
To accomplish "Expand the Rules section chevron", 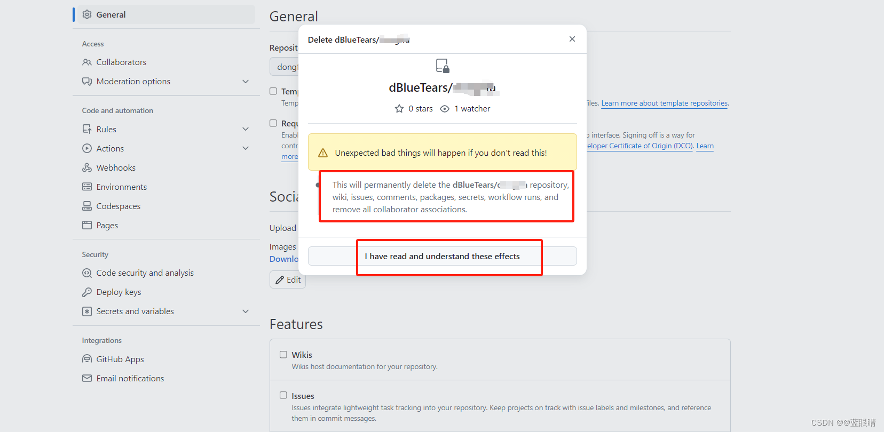I will [x=246, y=129].
